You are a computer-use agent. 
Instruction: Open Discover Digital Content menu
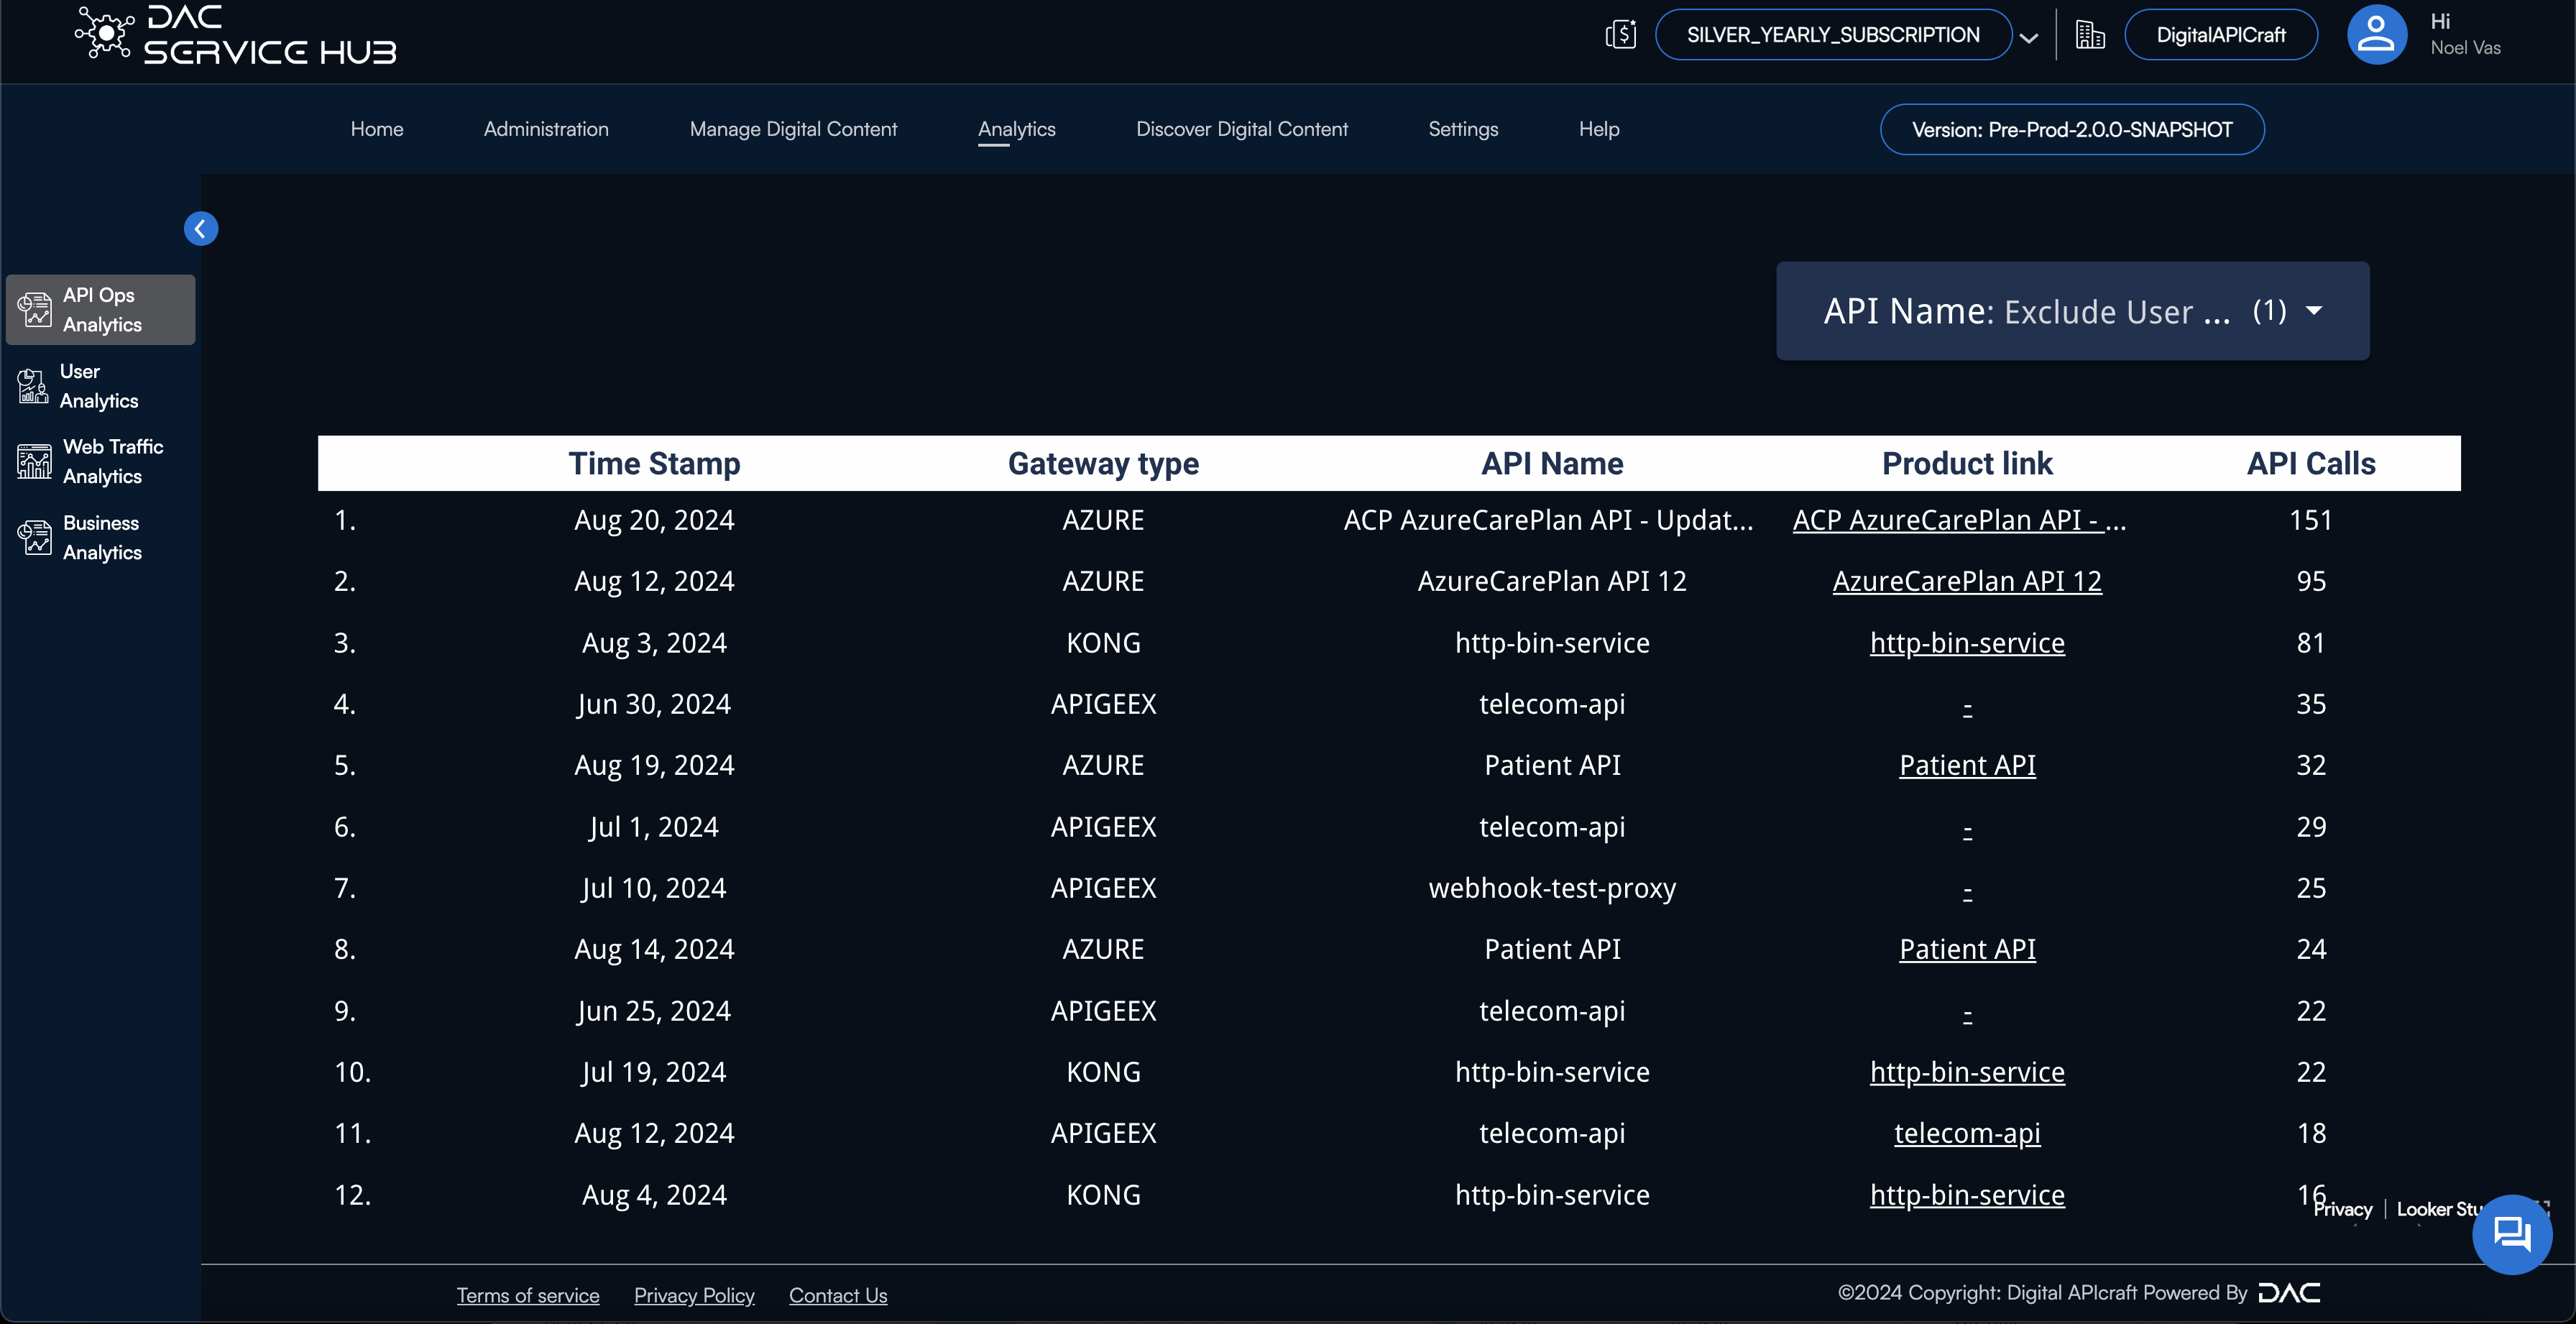tap(1241, 129)
